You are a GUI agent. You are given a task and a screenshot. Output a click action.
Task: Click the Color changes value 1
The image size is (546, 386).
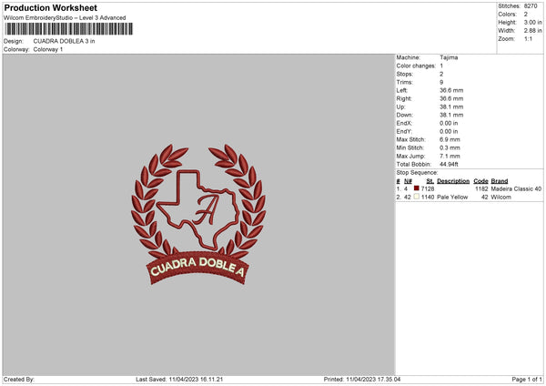click(x=441, y=66)
